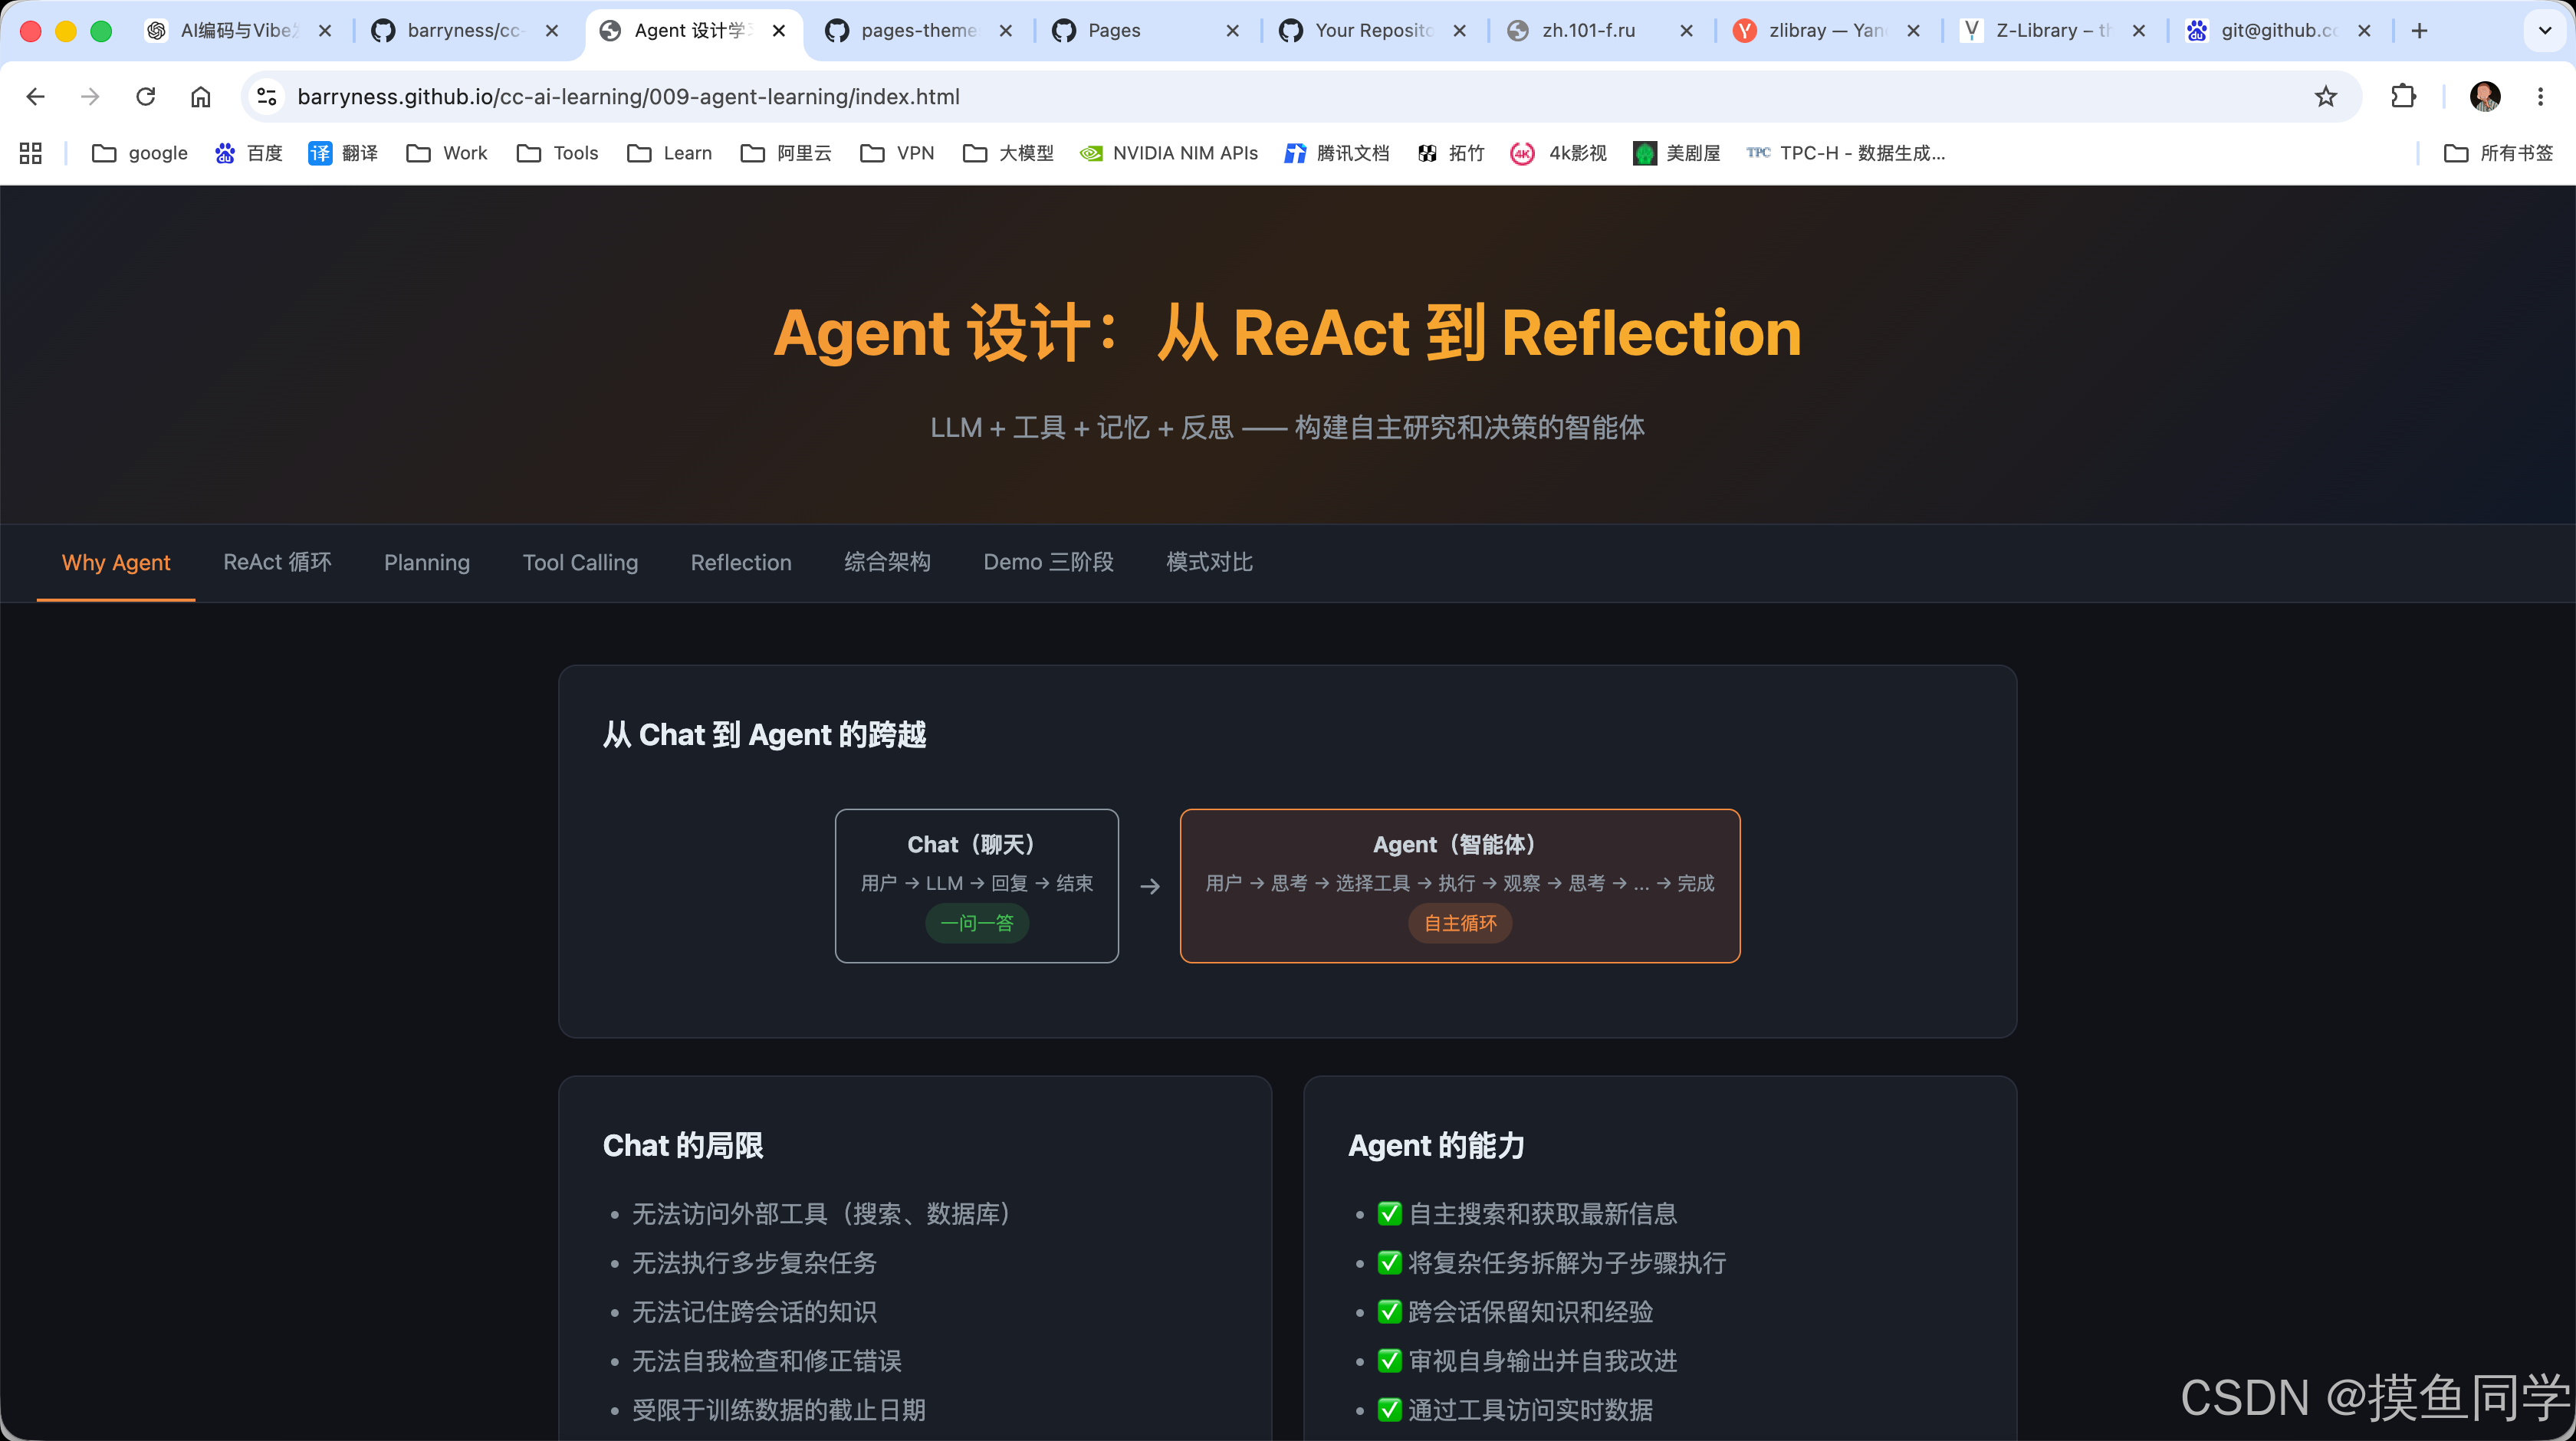This screenshot has height=1441, width=2576.
Task: Open the Tools bookmarks folder
Action: click(x=557, y=153)
